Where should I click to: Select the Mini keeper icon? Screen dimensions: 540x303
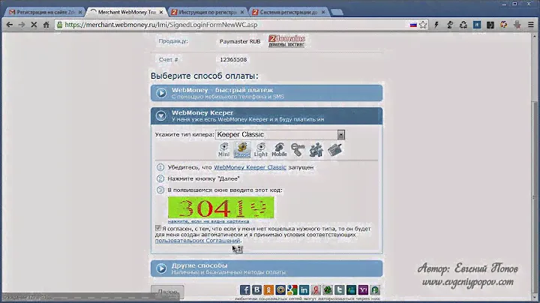pyautogui.click(x=224, y=149)
